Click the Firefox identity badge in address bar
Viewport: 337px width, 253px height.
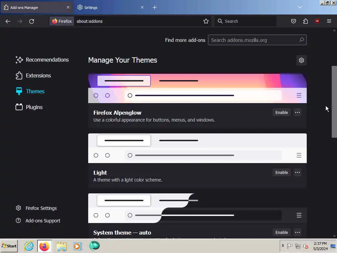point(62,21)
